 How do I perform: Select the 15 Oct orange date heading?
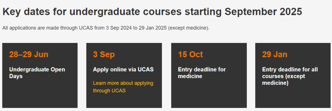click(190, 55)
